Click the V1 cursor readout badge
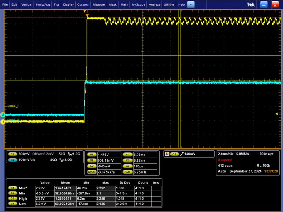The image size is (283, 212). pos(92,155)
